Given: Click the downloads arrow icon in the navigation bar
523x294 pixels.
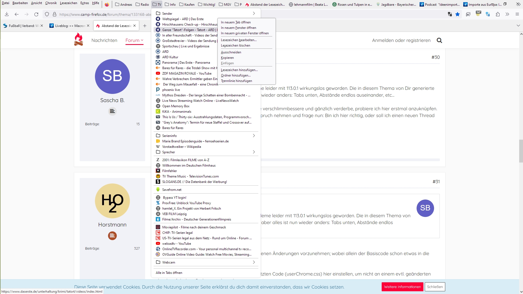Looking at the screenshot, I should pos(7,14).
